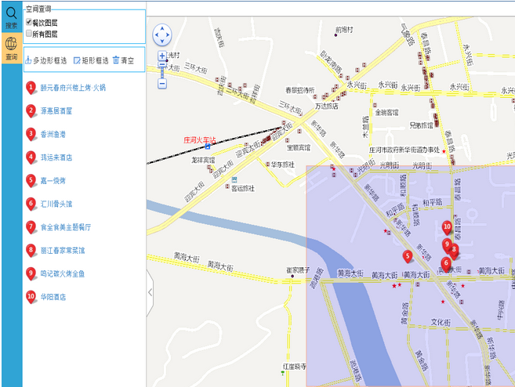Switch to the 查询 query tab
515x387 pixels.
12,48
